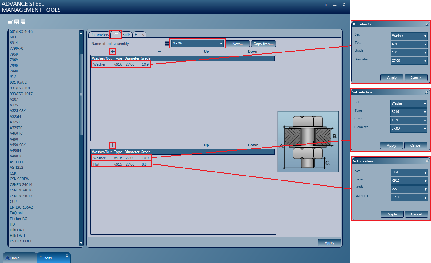The width and height of the screenshot is (431, 263).
Task: Remove a row with the upper table's minus icon
Action: (x=160, y=52)
